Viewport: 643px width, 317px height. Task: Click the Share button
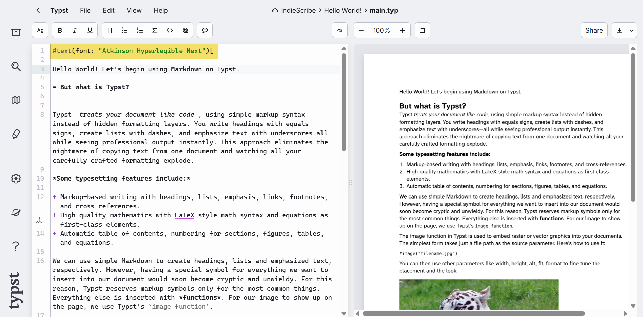pyautogui.click(x=594, y=30)
